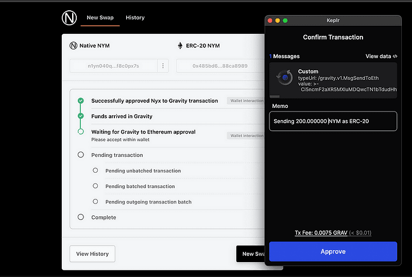Viewport: 412px width, 277px height.
Task: Click the Custom message icon in Keplr
Action: coord(284,79)
